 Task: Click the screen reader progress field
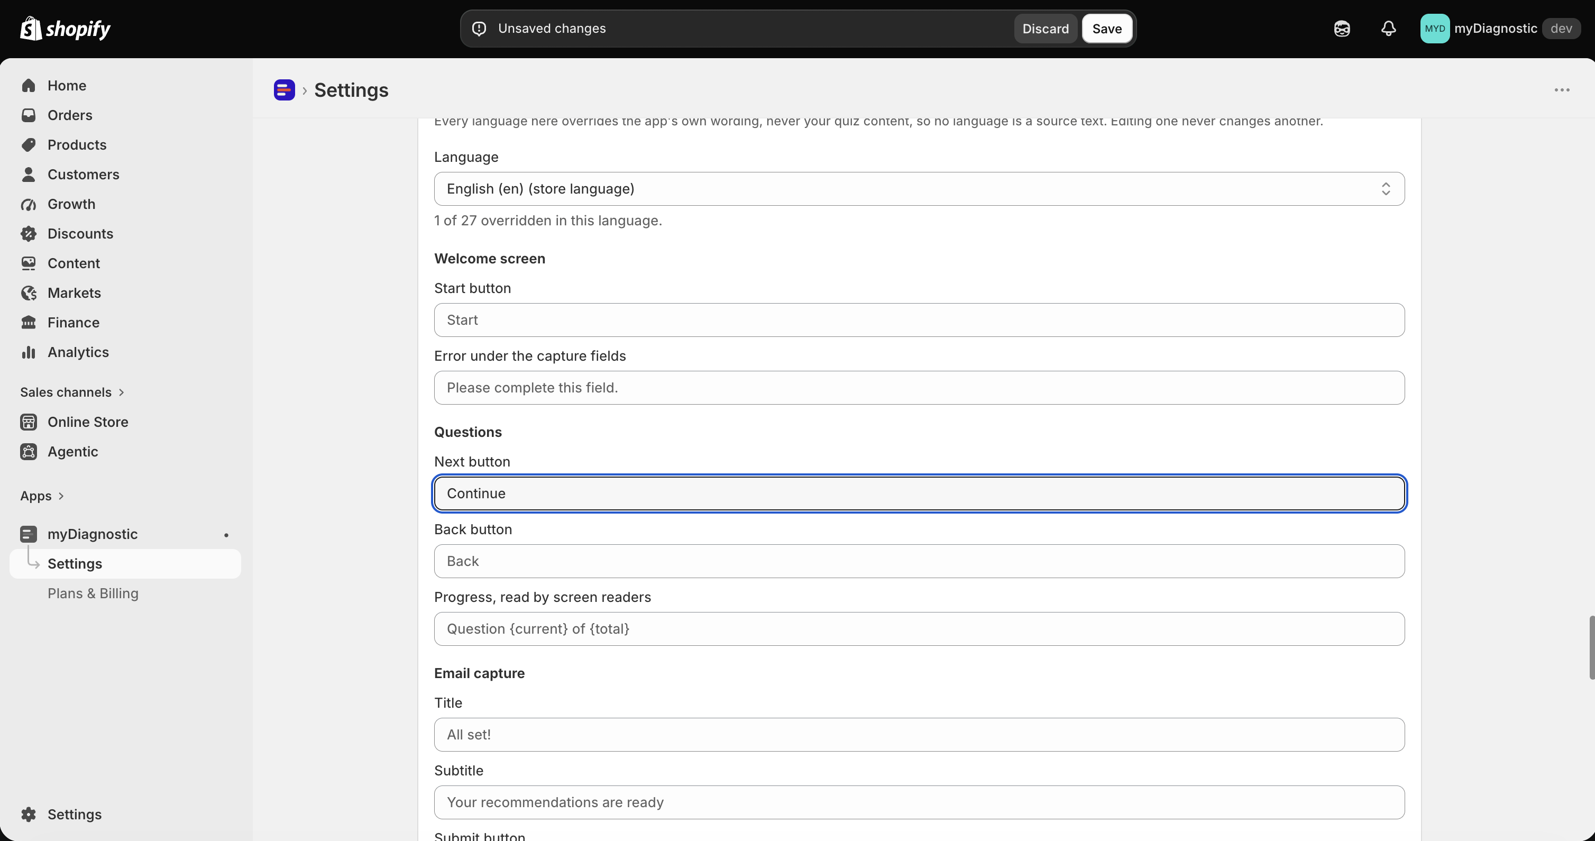coord(919,629)
